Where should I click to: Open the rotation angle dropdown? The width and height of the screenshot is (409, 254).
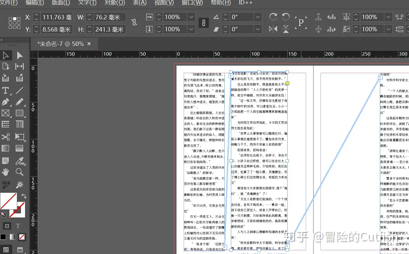coord(258,17)
